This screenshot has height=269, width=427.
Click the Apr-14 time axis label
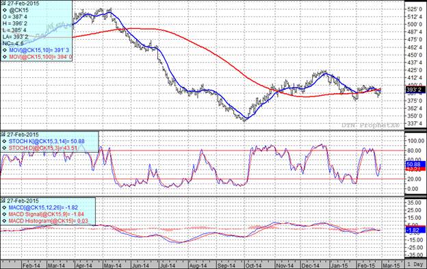coord(84,265)
